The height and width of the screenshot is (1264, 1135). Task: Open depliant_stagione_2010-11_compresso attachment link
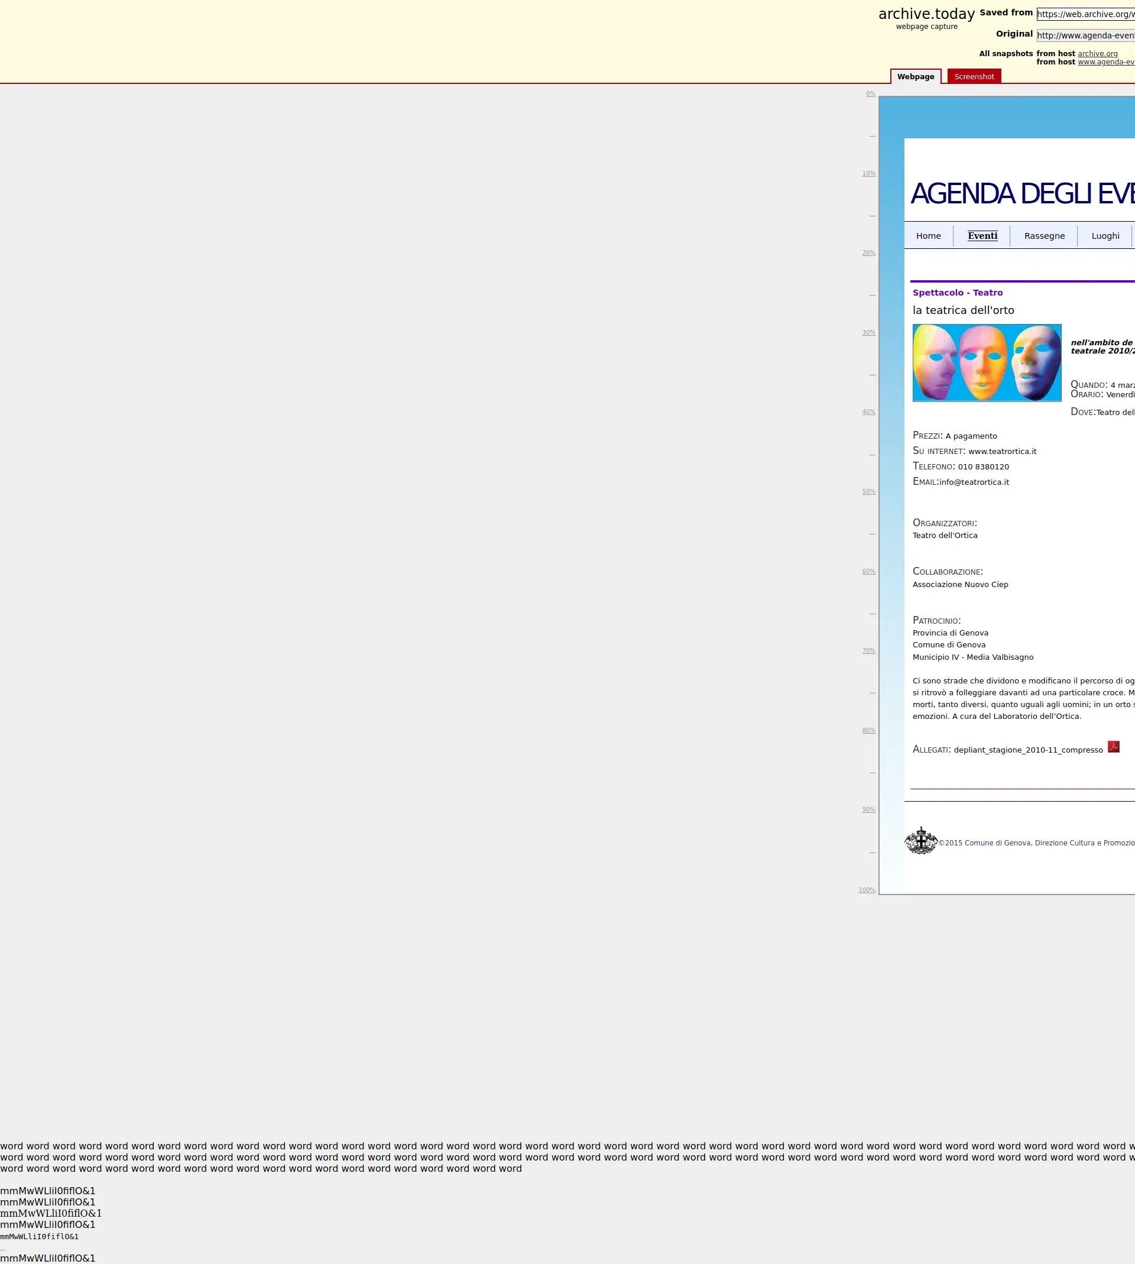(x=1028, y=750)
